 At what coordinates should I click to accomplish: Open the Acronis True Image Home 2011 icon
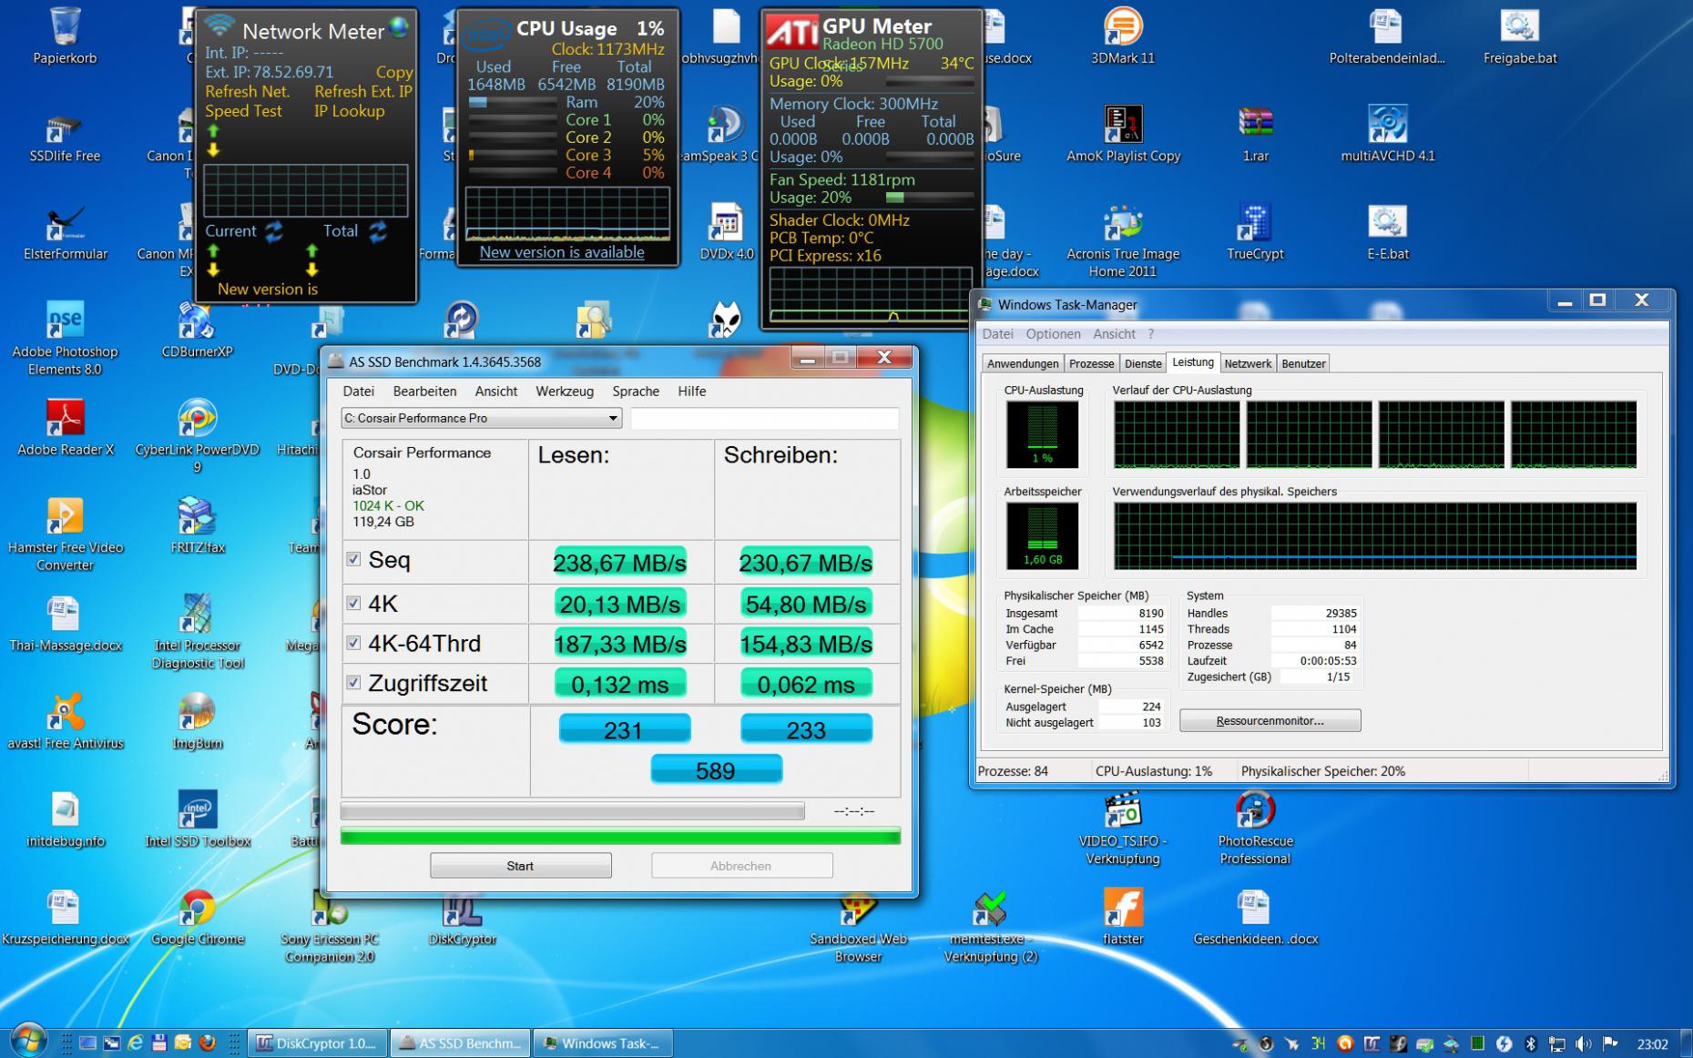pos(1122,239)
